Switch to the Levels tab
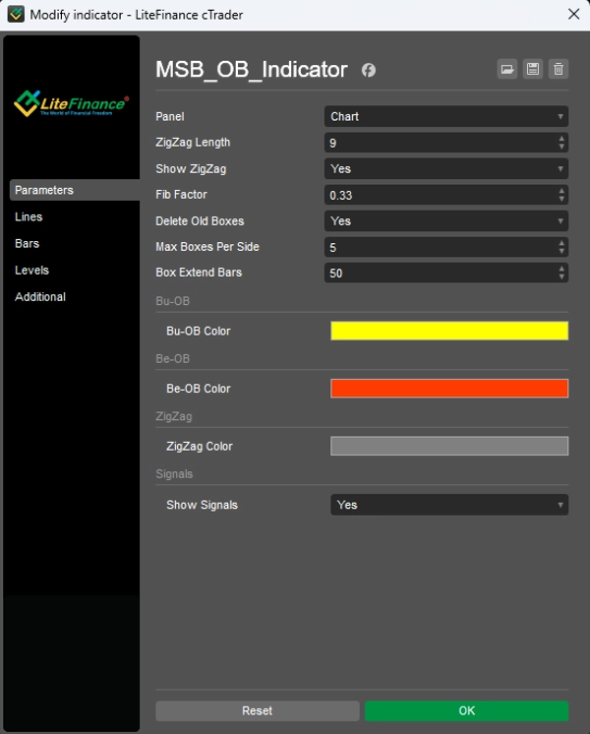The width and height of the screenshot is (590, 734). point(31,271)
